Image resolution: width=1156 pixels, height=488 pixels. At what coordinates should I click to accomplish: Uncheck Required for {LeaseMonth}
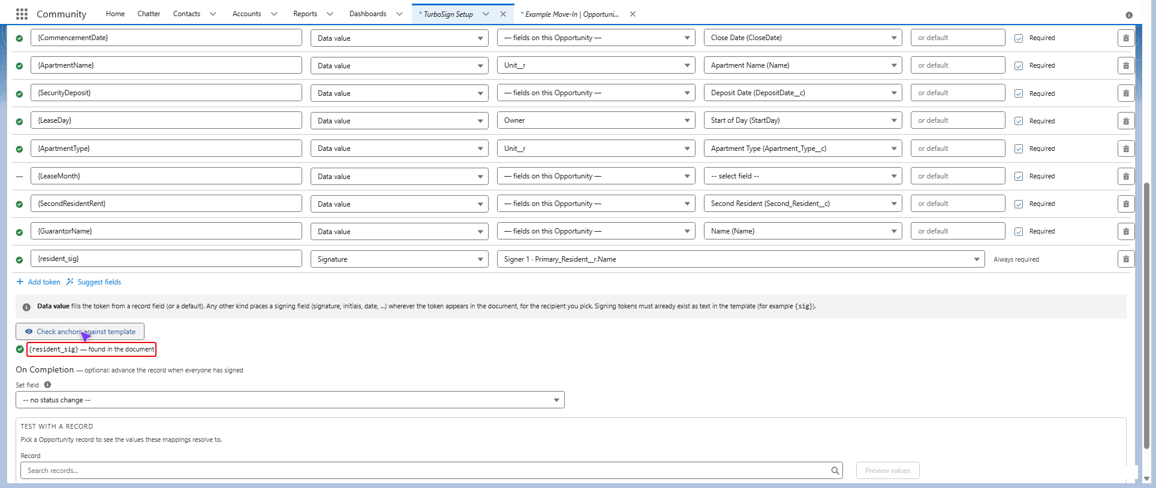click(1019, 176)
